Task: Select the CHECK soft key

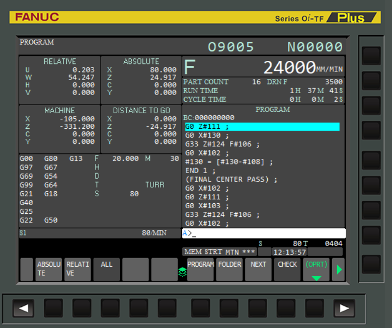Action: pos(287,269)
